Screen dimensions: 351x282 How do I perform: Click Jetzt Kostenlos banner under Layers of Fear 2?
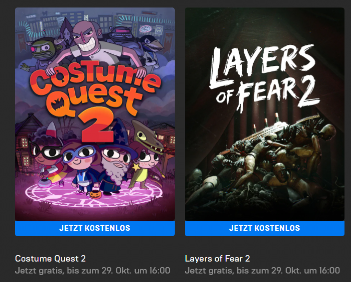click(264, 228)
